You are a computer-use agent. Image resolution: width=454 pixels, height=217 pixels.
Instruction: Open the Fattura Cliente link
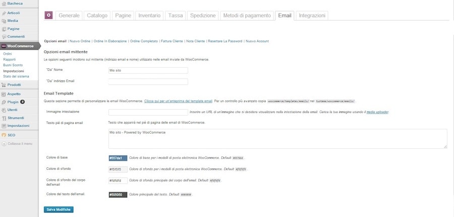point(172,41)
